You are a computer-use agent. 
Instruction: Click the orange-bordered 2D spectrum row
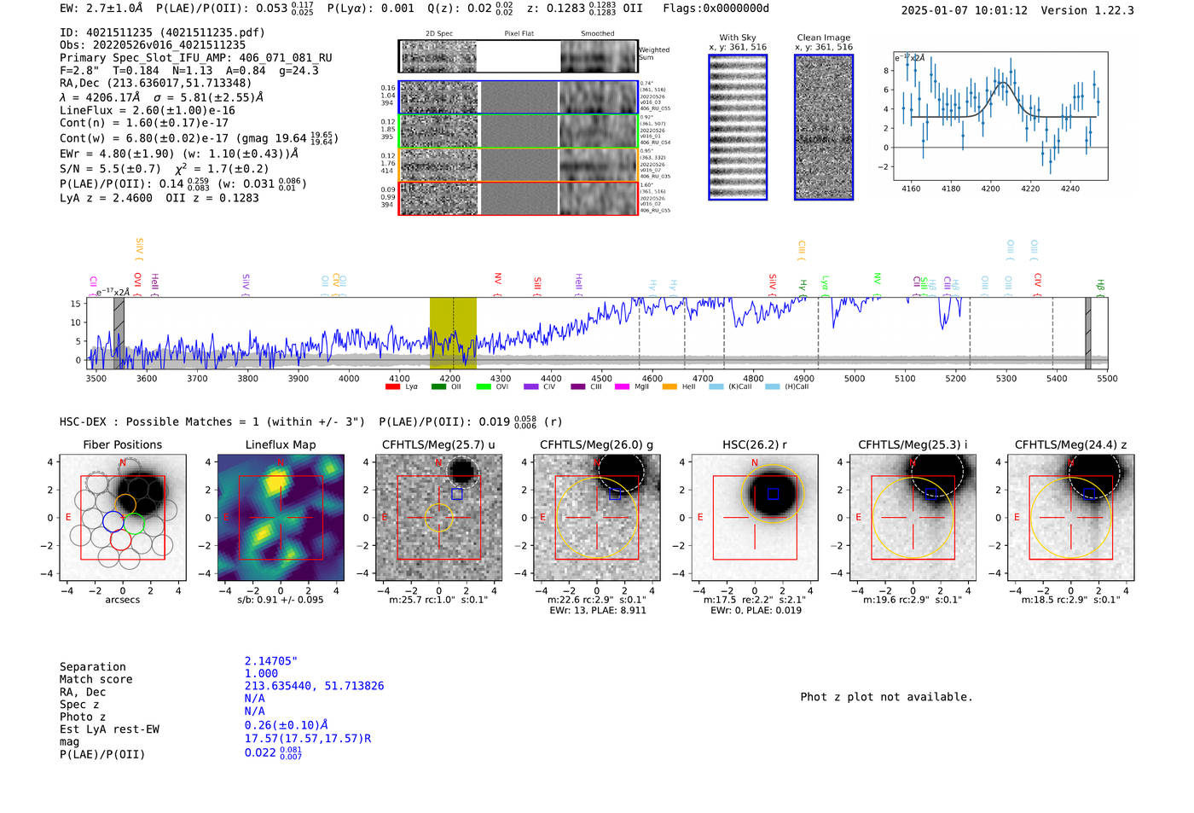click(x=519, y=165)
